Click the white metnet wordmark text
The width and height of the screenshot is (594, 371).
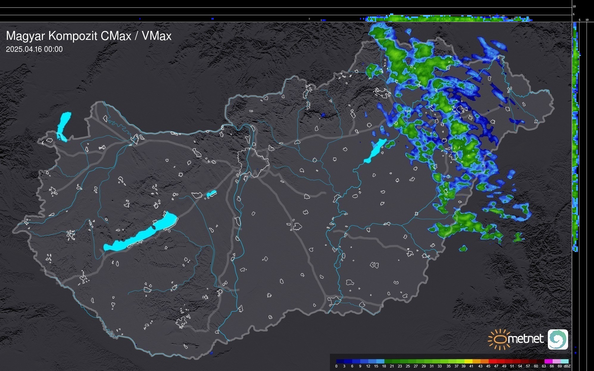tap(525, 339)
